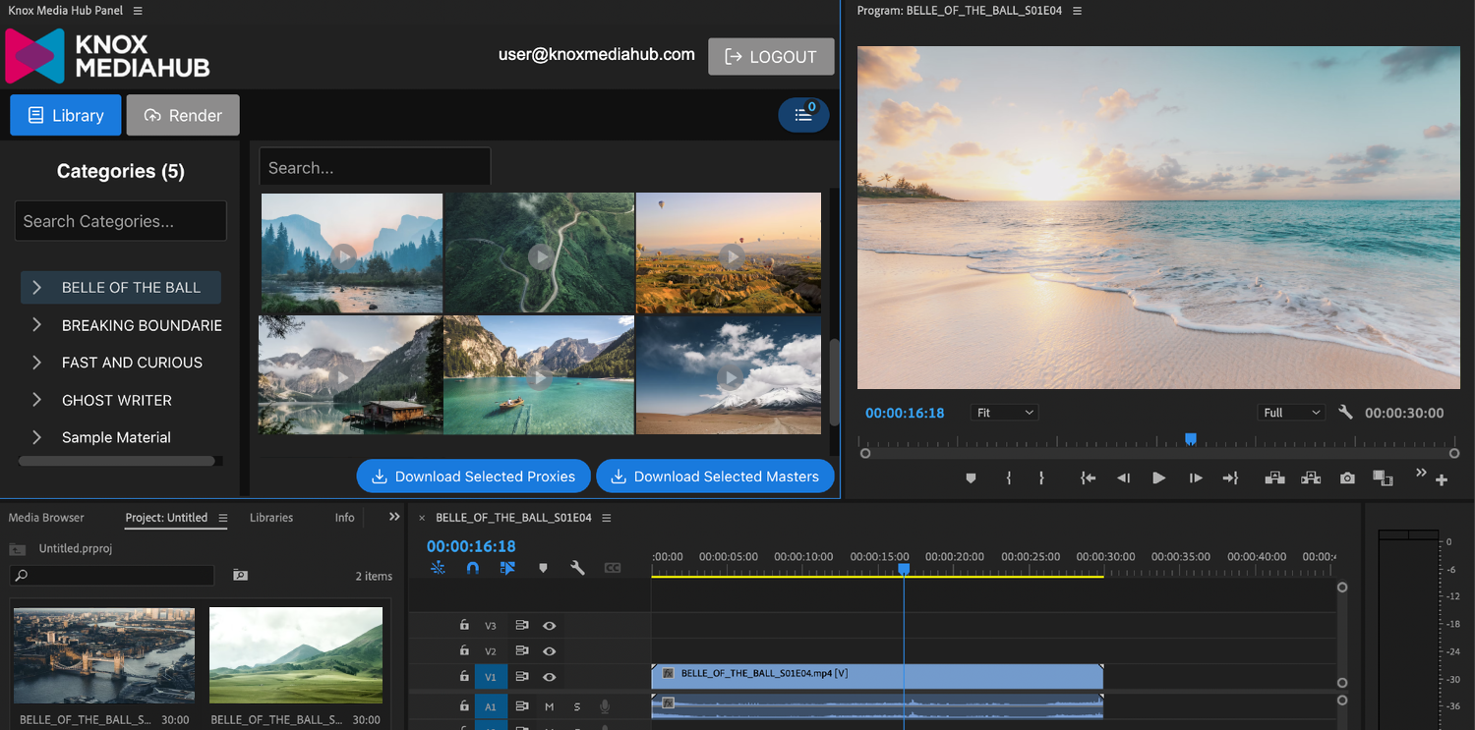
Task: Expand the Sample Material category
Action: click(x=36, y=437)
